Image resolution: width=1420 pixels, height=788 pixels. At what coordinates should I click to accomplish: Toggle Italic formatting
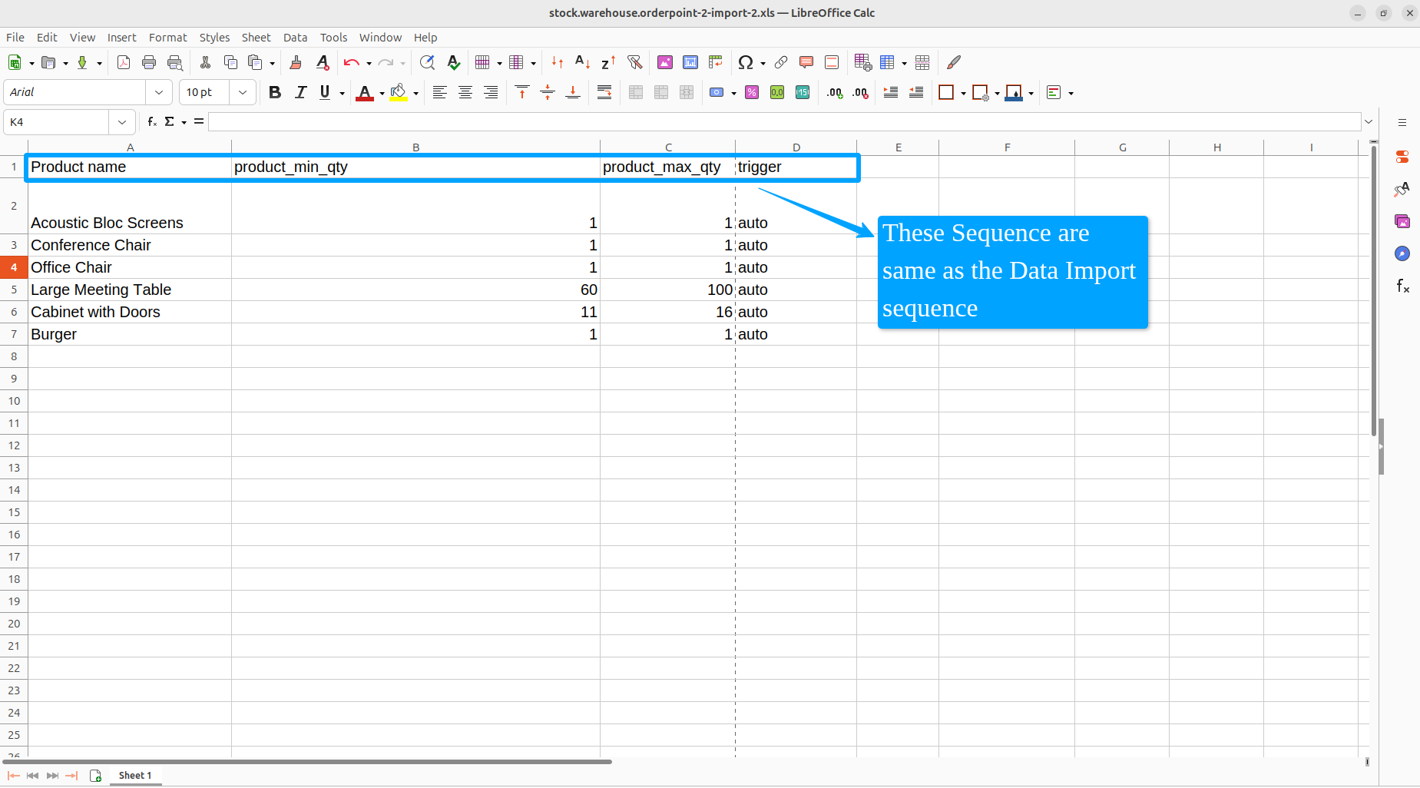(x=300, y=93)
